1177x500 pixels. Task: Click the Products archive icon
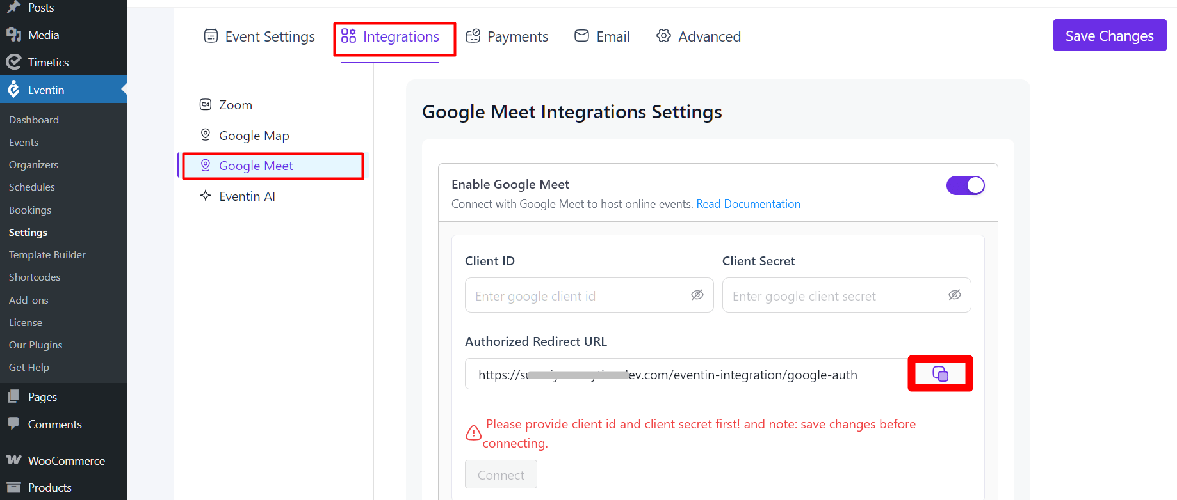pos(13,487)
